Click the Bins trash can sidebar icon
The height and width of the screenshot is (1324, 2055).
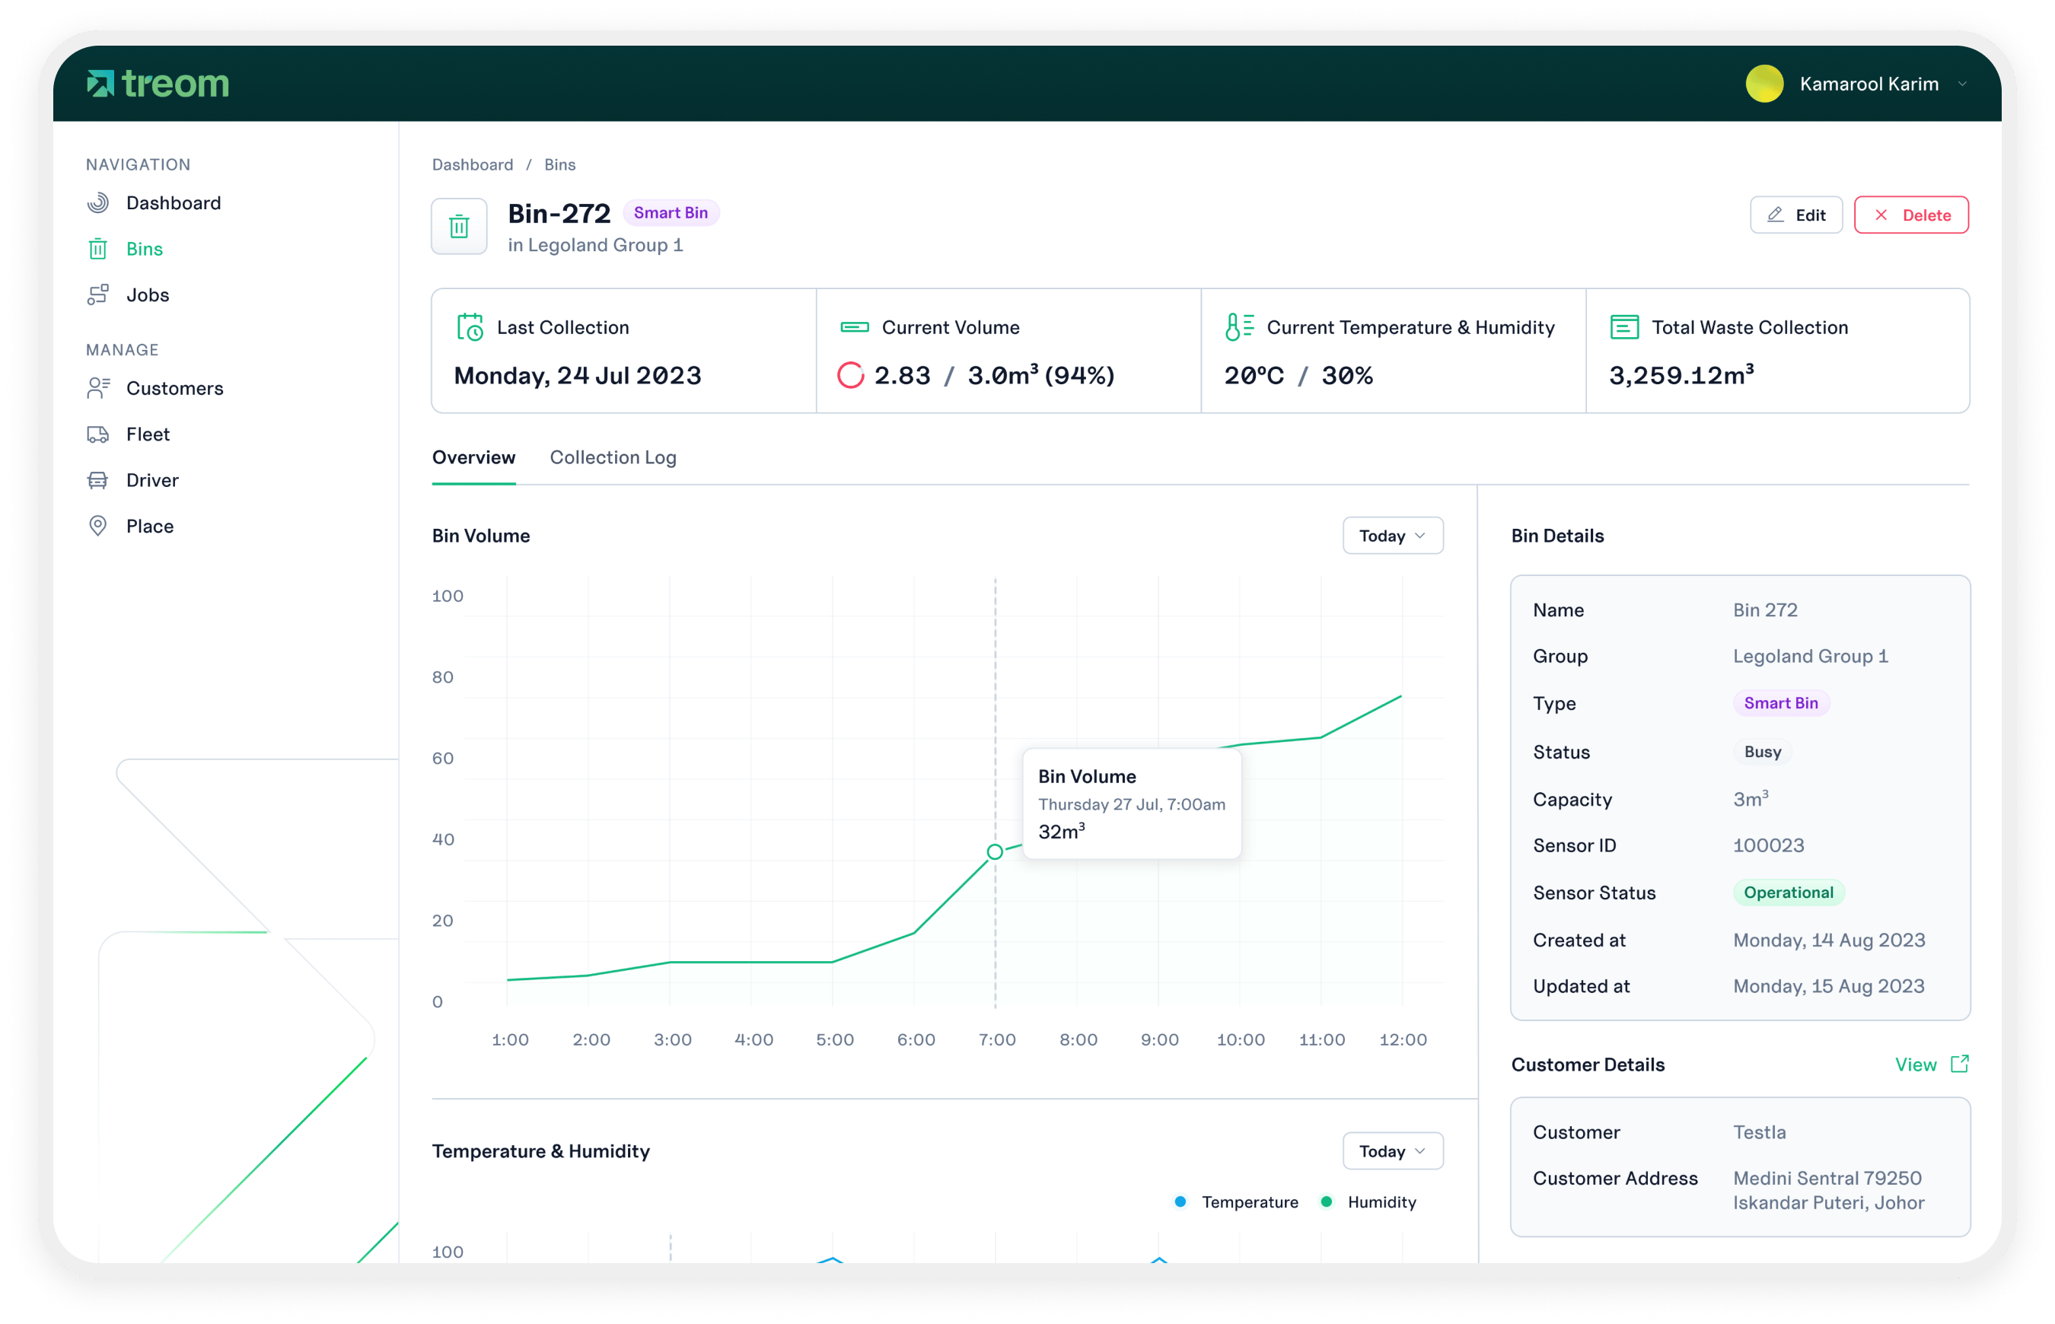(x=98, y=250)
